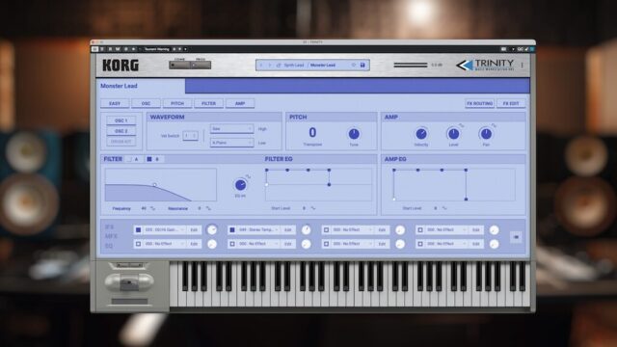Go to the previous preset arrow
Screen dimensions: 617x347
click(x=261, y=65)
